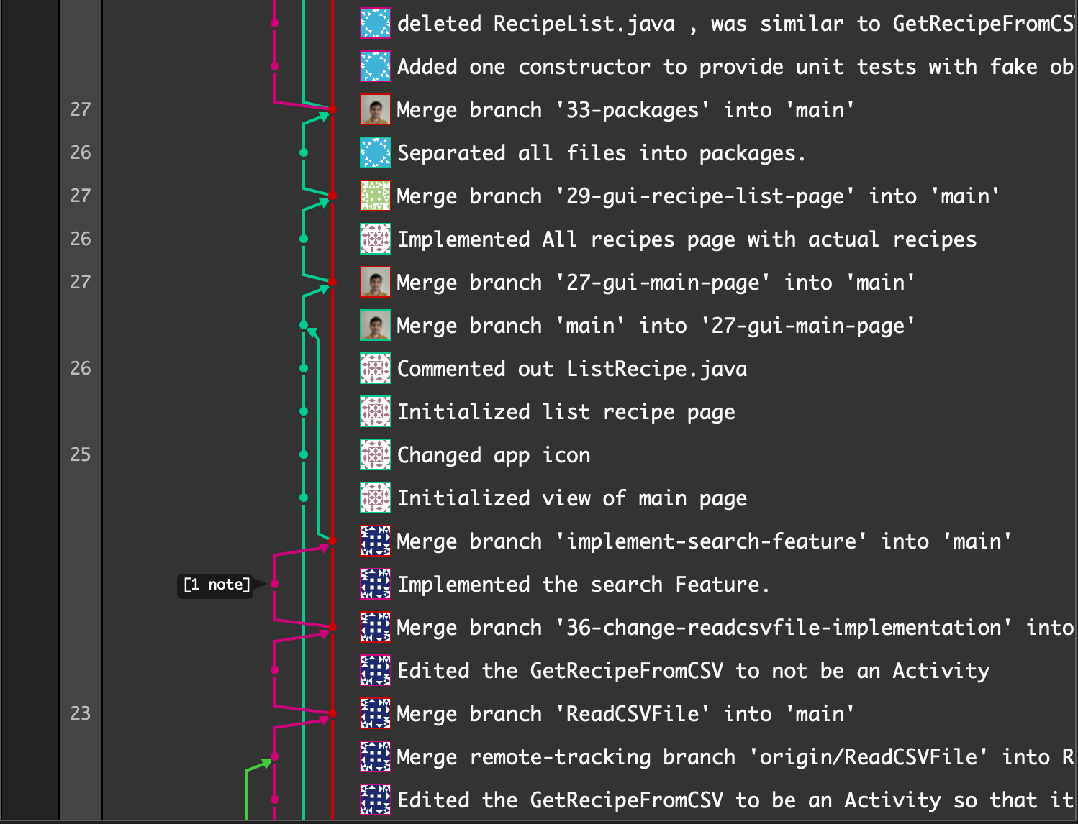Image resolution: width=1078 pixels, height=824 pixels.
Task: Select "Merge branch '27-gui-main-page' into 'main'"
Action: tap(656, 283)
